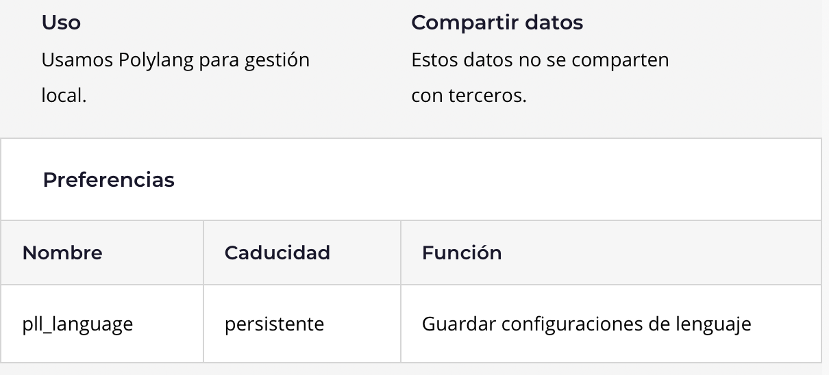The width and height of the screenshot is (829, 375).
Task: Click the Compartir datos heading
Action: point(497,23)
